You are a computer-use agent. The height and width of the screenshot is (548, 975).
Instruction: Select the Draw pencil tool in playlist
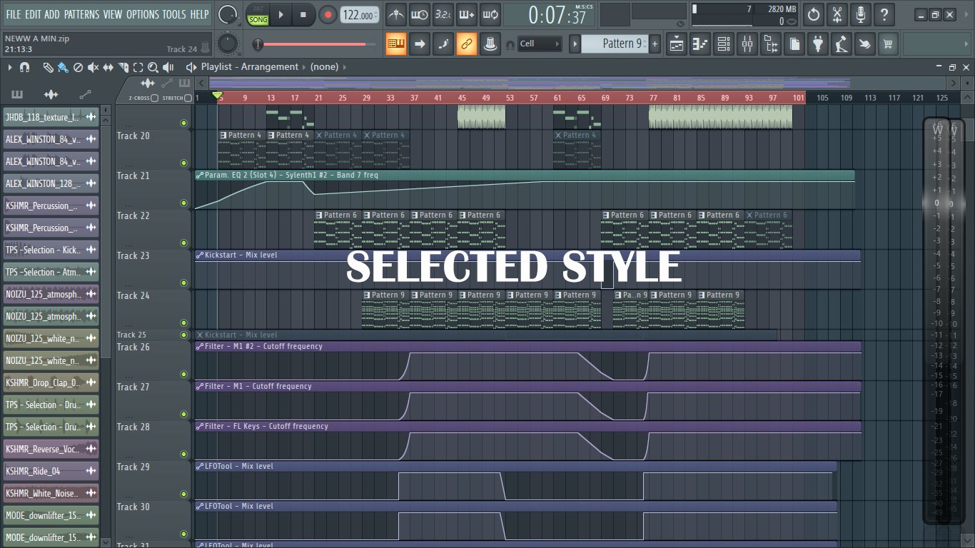pos(48,67)
